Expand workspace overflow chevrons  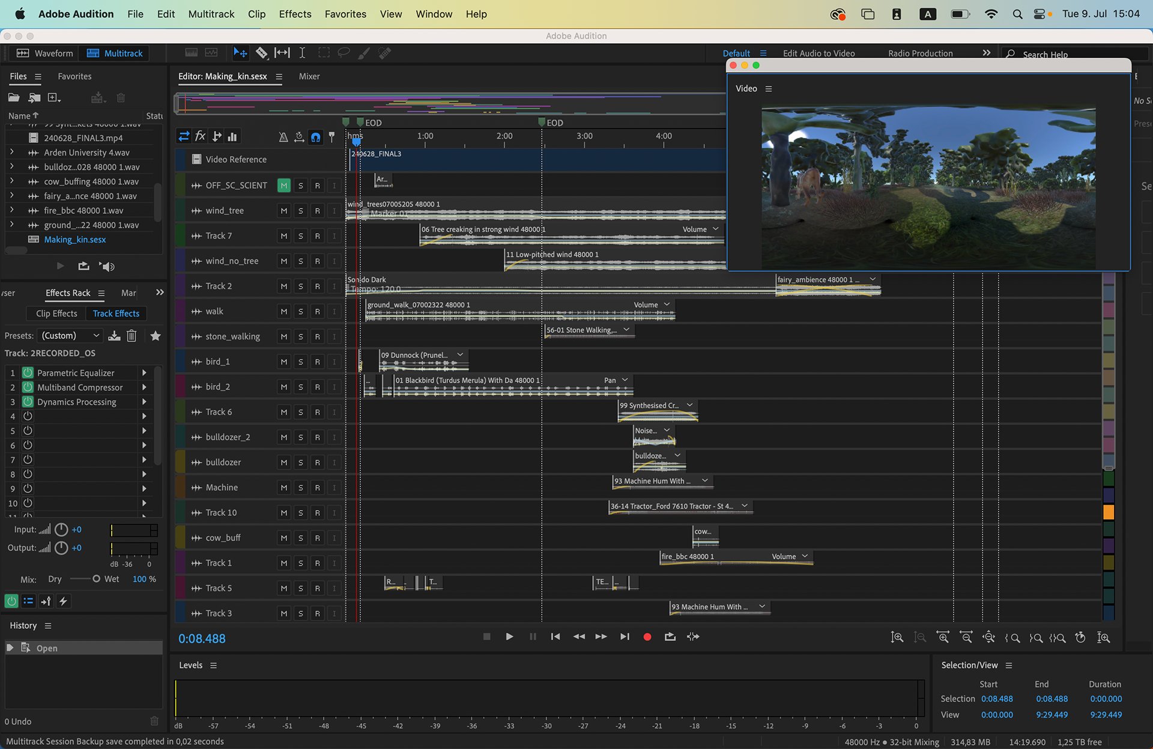(986, 53)
